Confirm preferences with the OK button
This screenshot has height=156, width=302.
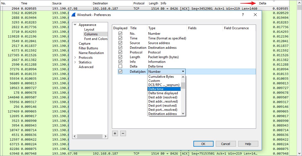pos(203,144)
